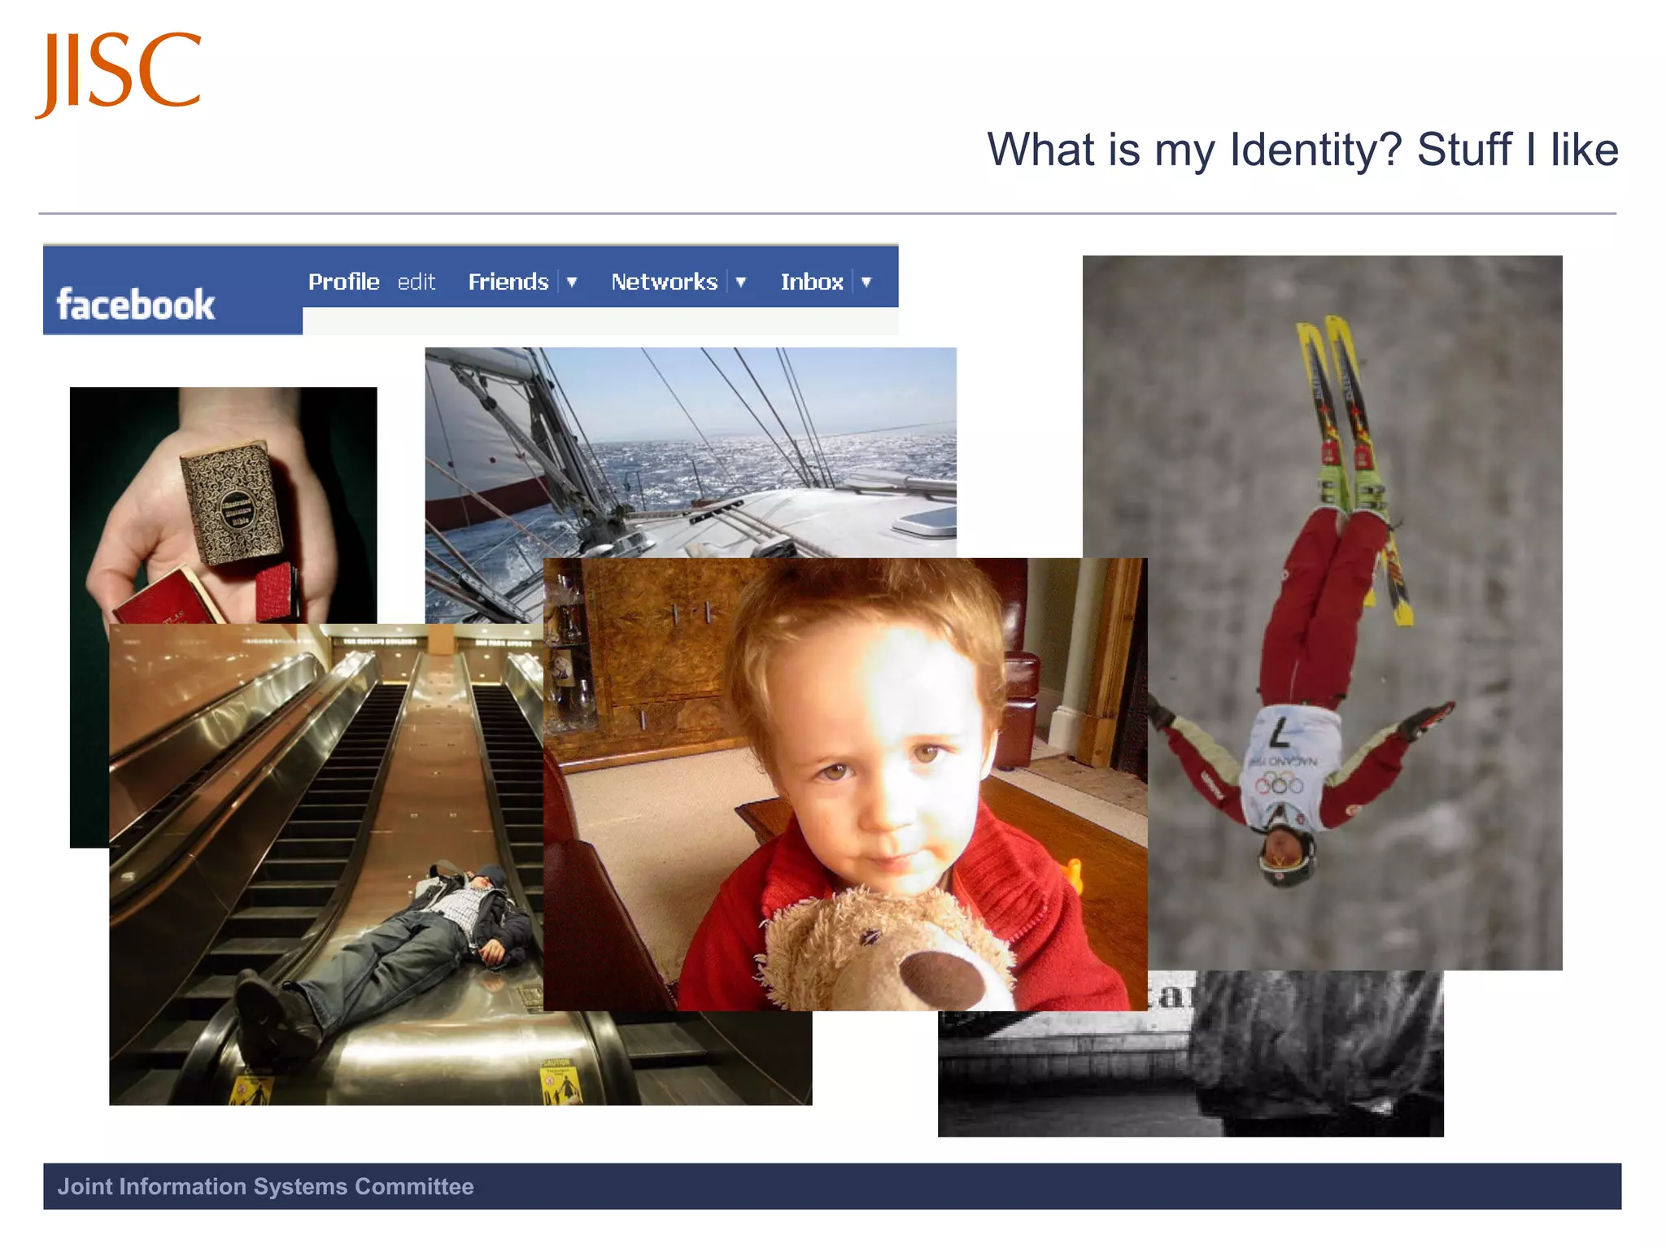
Task: Click the 'Joint Information Systems Committee' footer text
Action: [265, 1186]
